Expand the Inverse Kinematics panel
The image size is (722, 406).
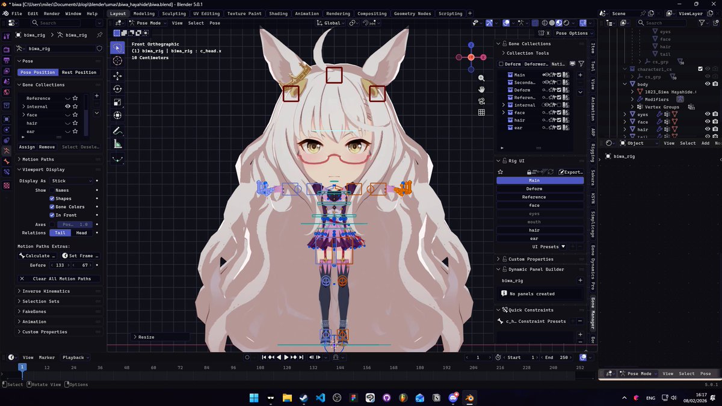(46, 291)
